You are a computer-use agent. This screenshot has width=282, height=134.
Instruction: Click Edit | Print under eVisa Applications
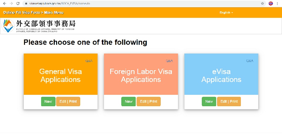(x=229, y=102)
